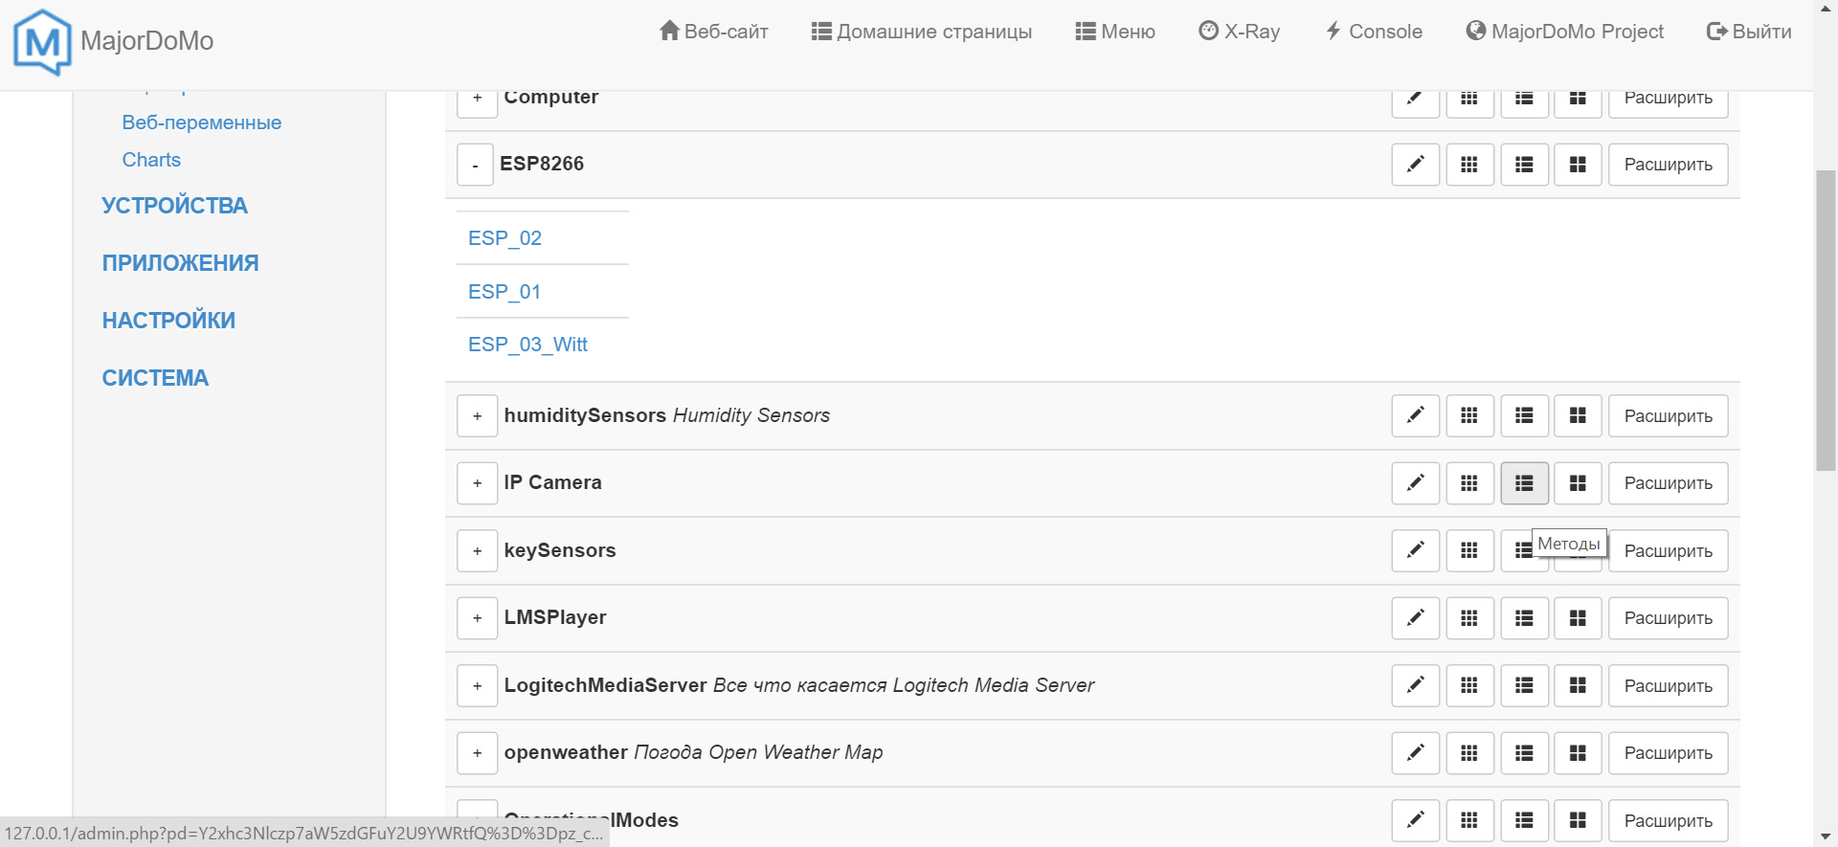The height and width of the screenshot is (847, 1838).
Task: Click the pencil icon for keySensors
Action: (x=1415, y=550)
